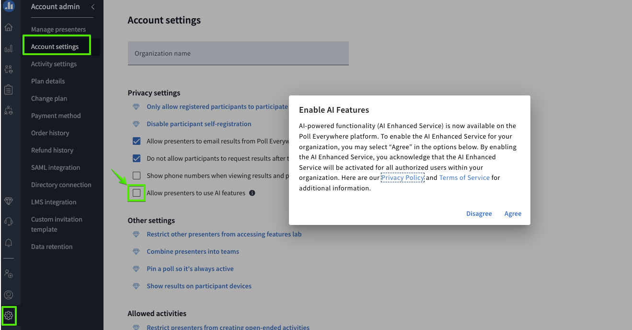Screen dimensions: 632x330
Task: Open the user profile icon
Action: (x=9, y=295)
